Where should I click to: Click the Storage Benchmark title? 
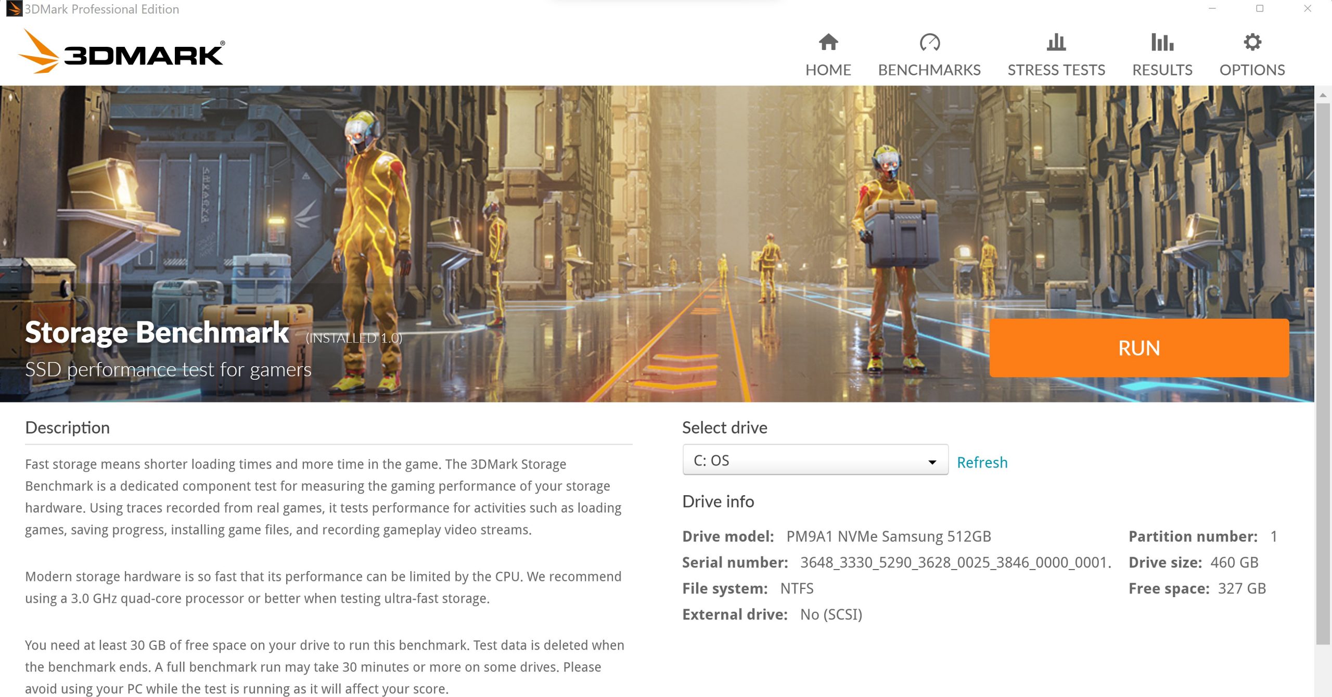[157, 332]
